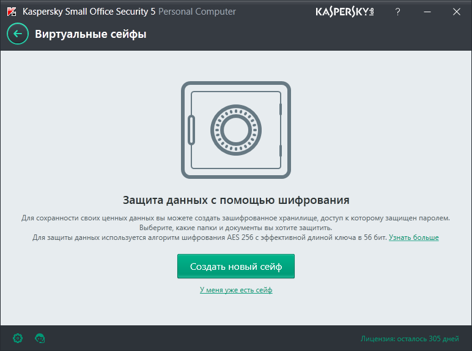Follow the "Узнать больше" link

point(413,237)
